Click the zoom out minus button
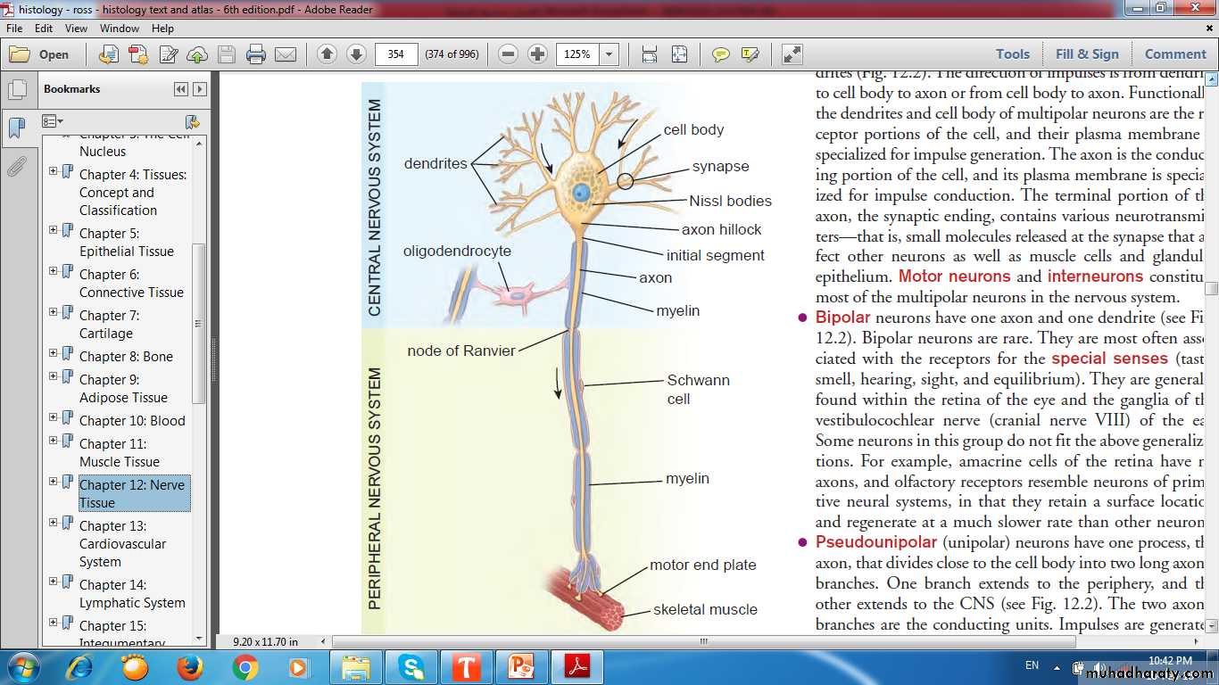 coord(509,54)
